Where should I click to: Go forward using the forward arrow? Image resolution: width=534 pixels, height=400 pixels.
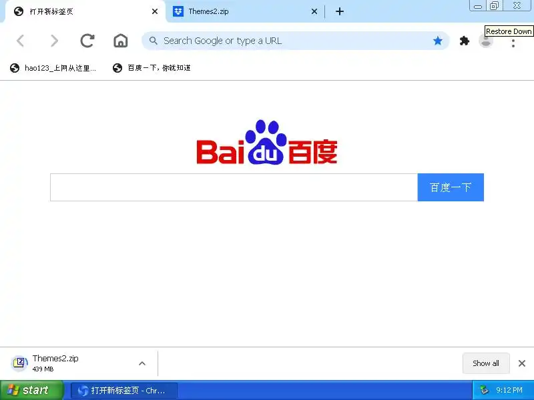[x=54, y=41]
